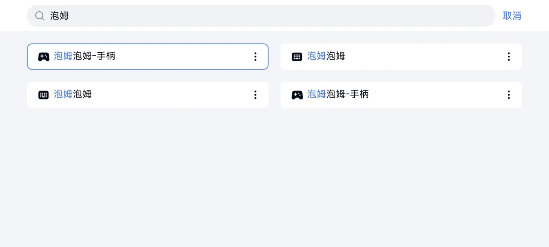Open three-dot menu of bottom-right 泡姆泡姆-手柄 card
Screen dimensions: 549x247
[x=509, y=95]
